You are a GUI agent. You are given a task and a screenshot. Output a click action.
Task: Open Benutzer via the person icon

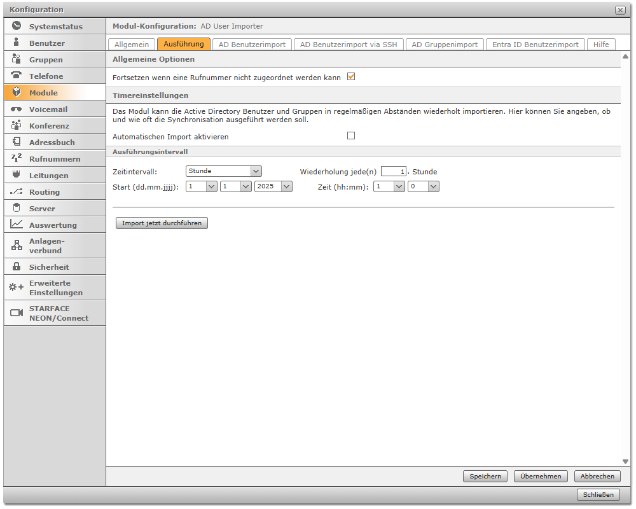17,43
